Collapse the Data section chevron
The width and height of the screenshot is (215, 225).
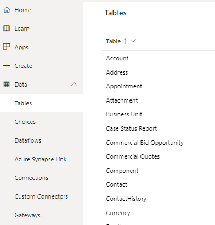[x=74, y=85]
